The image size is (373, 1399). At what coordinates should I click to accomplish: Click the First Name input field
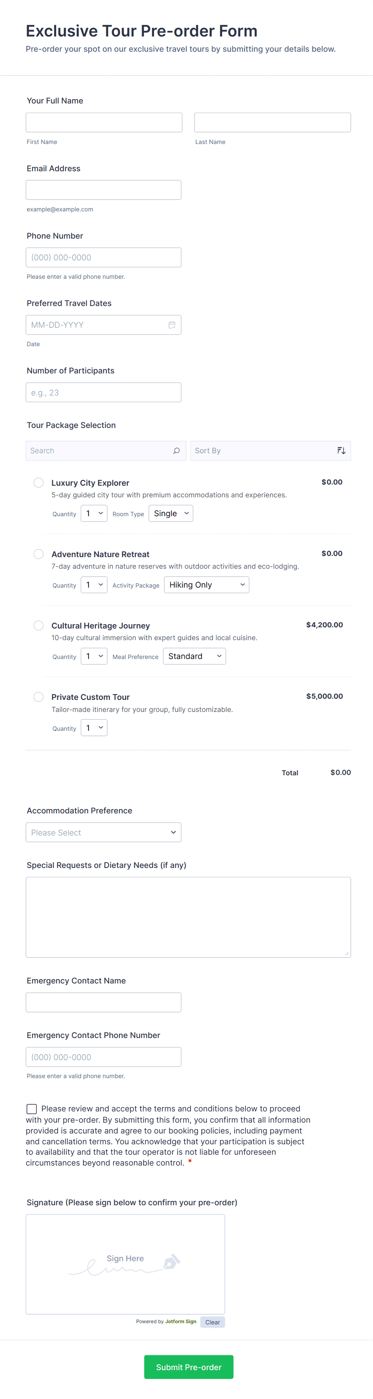(x=104, y=123)
